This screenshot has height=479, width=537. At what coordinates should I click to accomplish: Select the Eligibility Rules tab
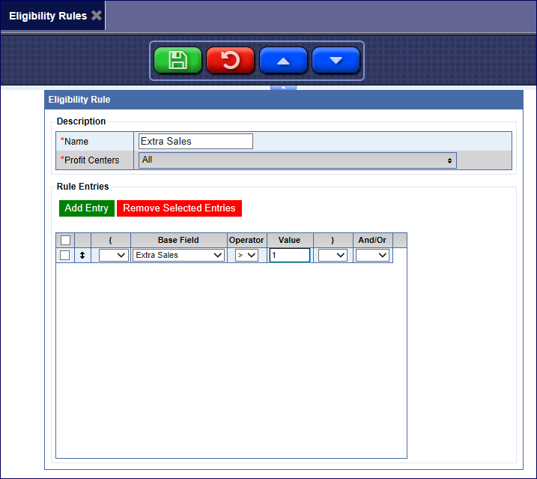47,16
